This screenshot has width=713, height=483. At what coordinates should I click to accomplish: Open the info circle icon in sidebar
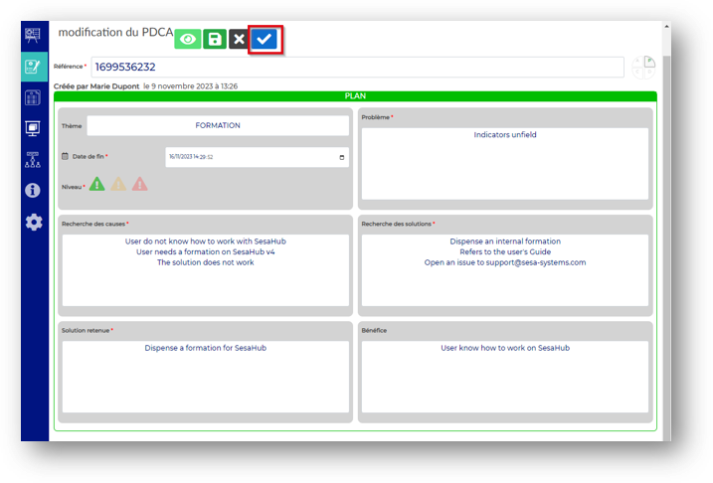pyautogui.click(x=33, y=190)
